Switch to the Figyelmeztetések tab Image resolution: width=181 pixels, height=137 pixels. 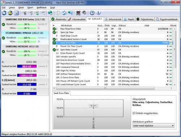pyautogui.click(x=167, y=19)
